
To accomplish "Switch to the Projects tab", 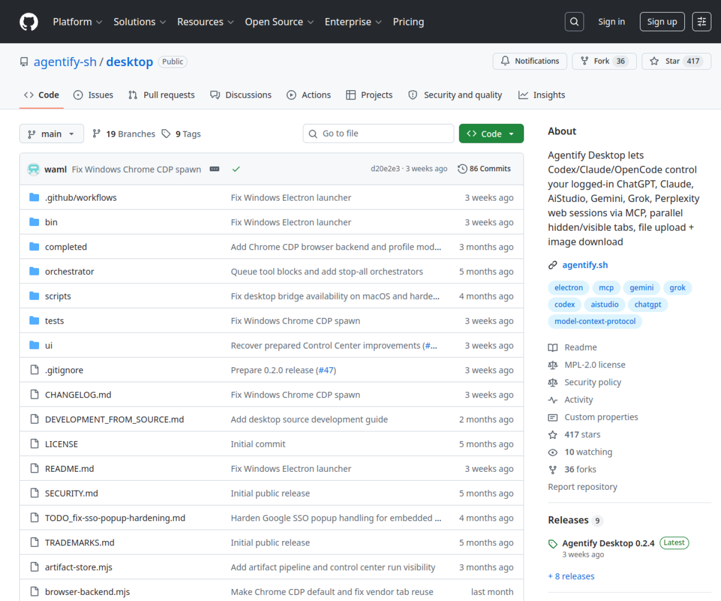I will click(x=370, y=95).
